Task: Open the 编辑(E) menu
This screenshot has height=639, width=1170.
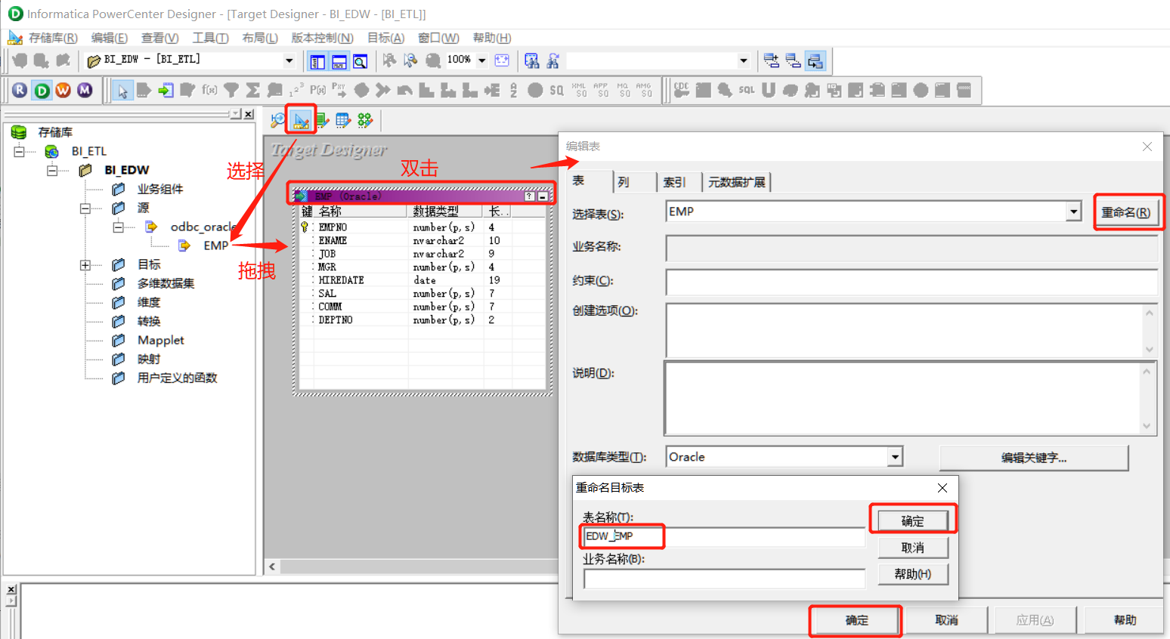Action: click(110, 38)
